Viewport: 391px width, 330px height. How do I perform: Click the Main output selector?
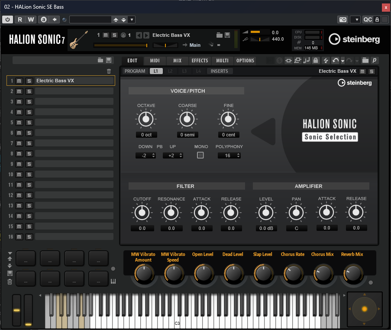tap(195, 45)
